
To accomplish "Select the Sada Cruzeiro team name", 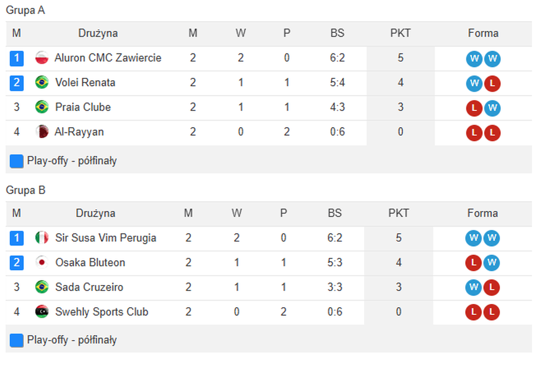I will click(x=89, y=287).
